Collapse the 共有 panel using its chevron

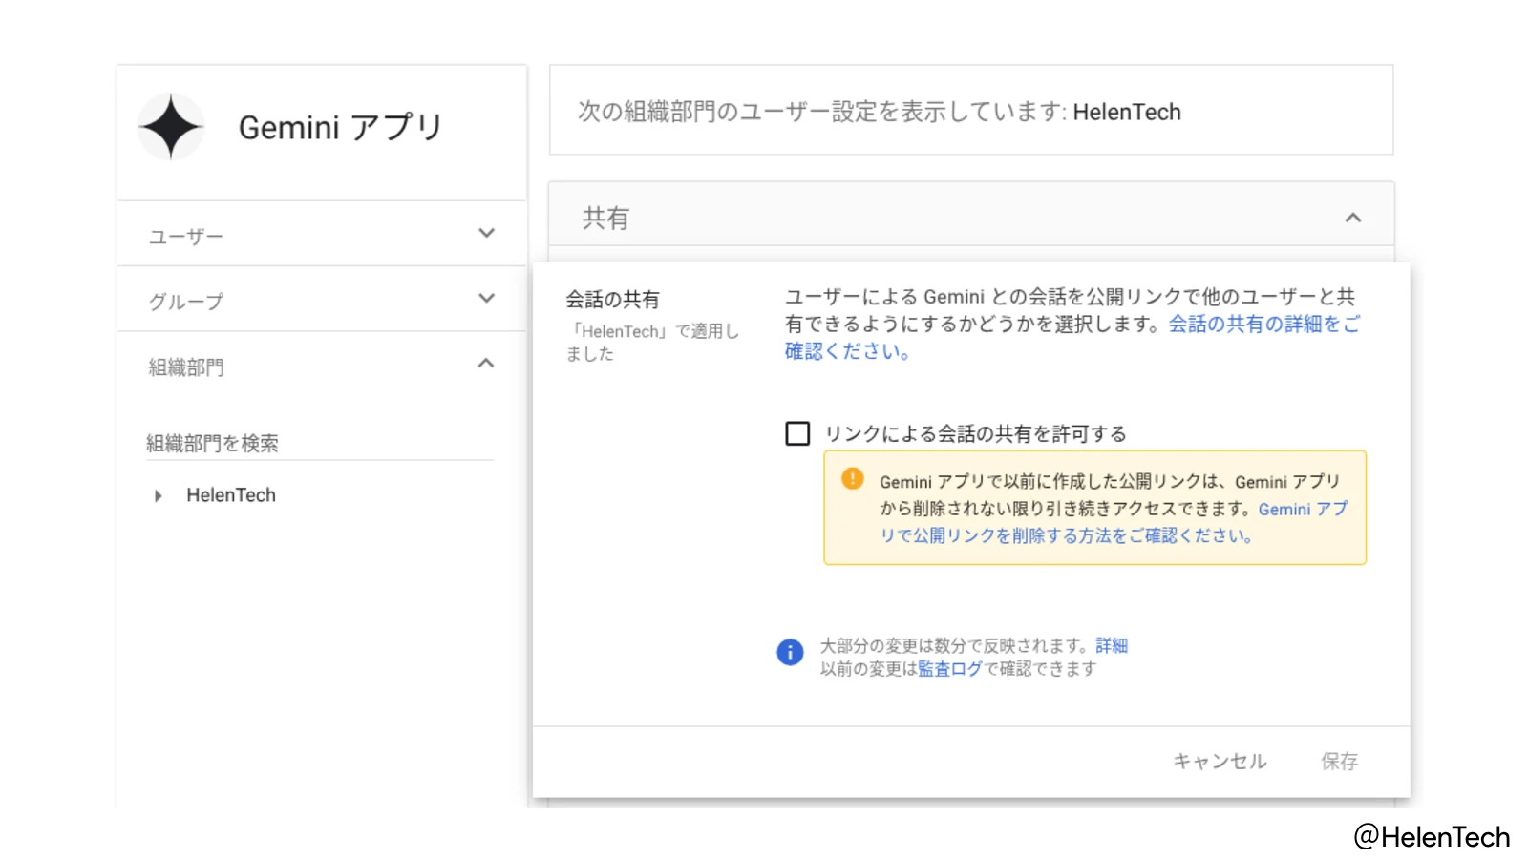pos(1352,219)
